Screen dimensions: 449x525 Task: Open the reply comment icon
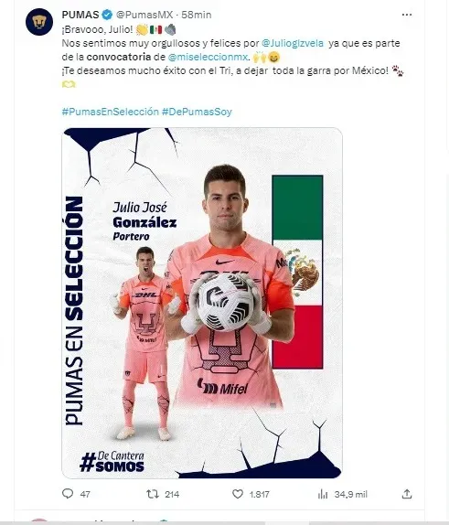coord(68,494)
